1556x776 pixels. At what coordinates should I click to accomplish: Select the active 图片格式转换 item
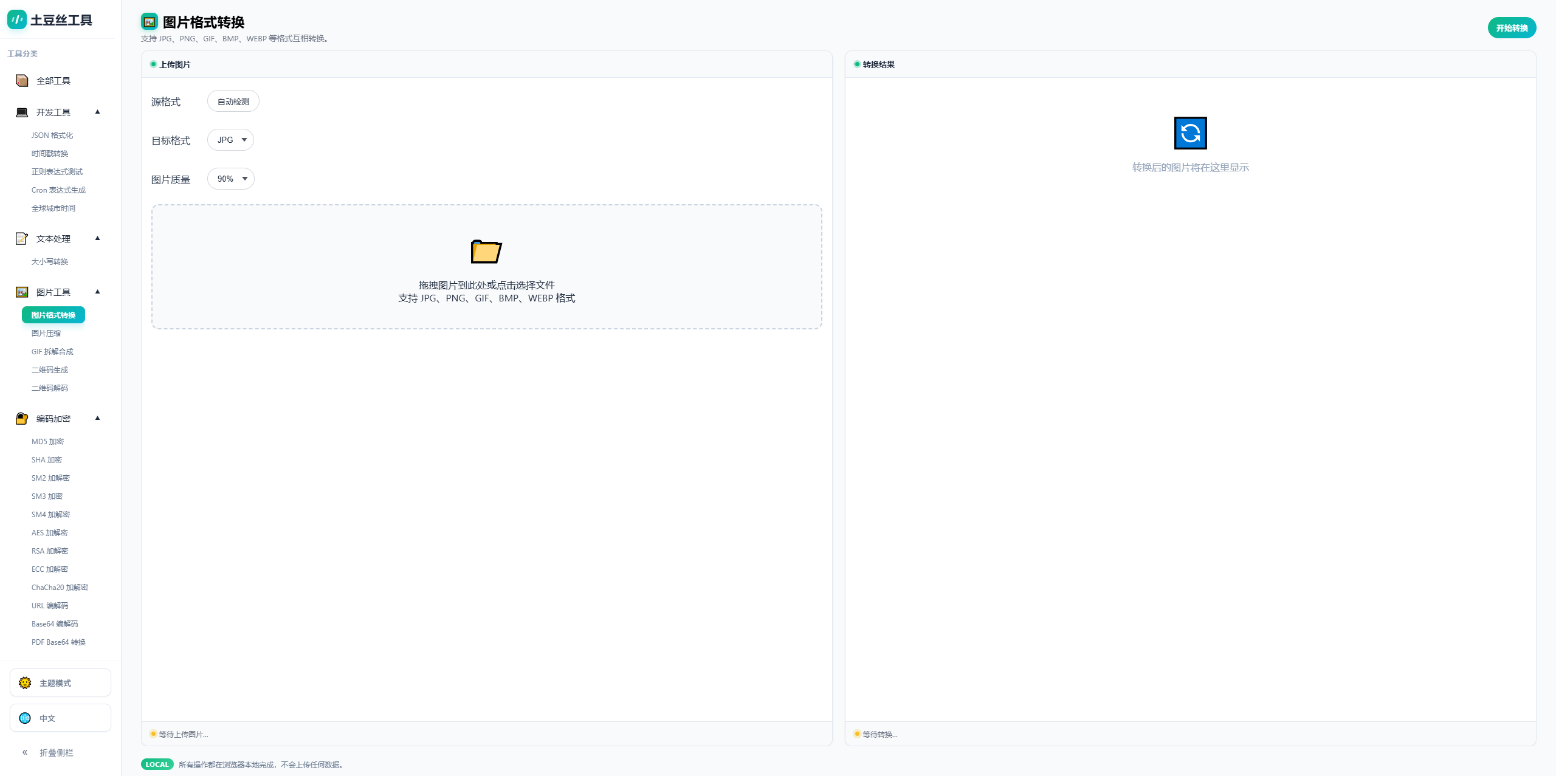click(x=53, y=315)
